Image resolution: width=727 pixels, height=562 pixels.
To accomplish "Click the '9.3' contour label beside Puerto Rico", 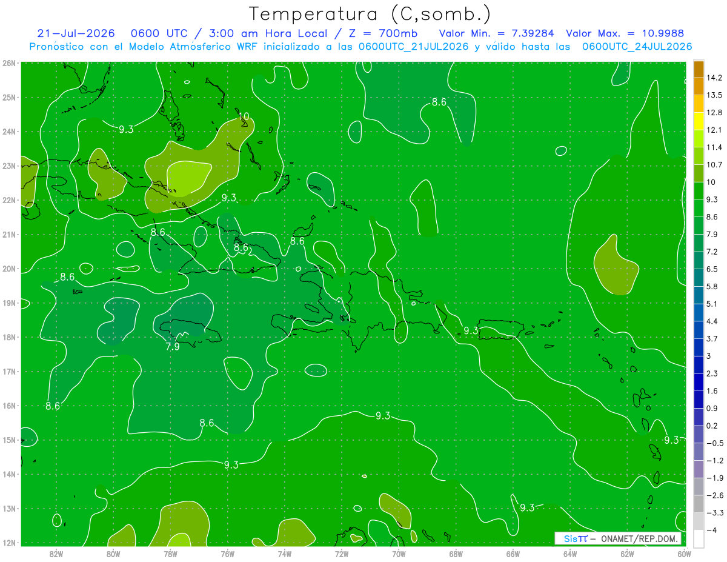I will (471, 330).
